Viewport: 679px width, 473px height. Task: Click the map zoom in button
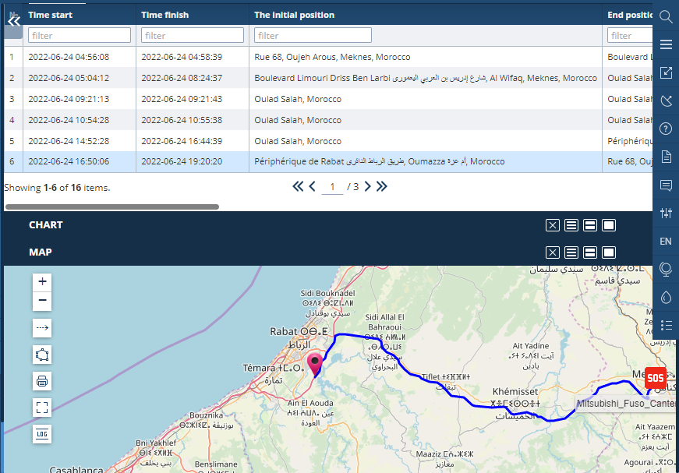click(x=42, y=282)
